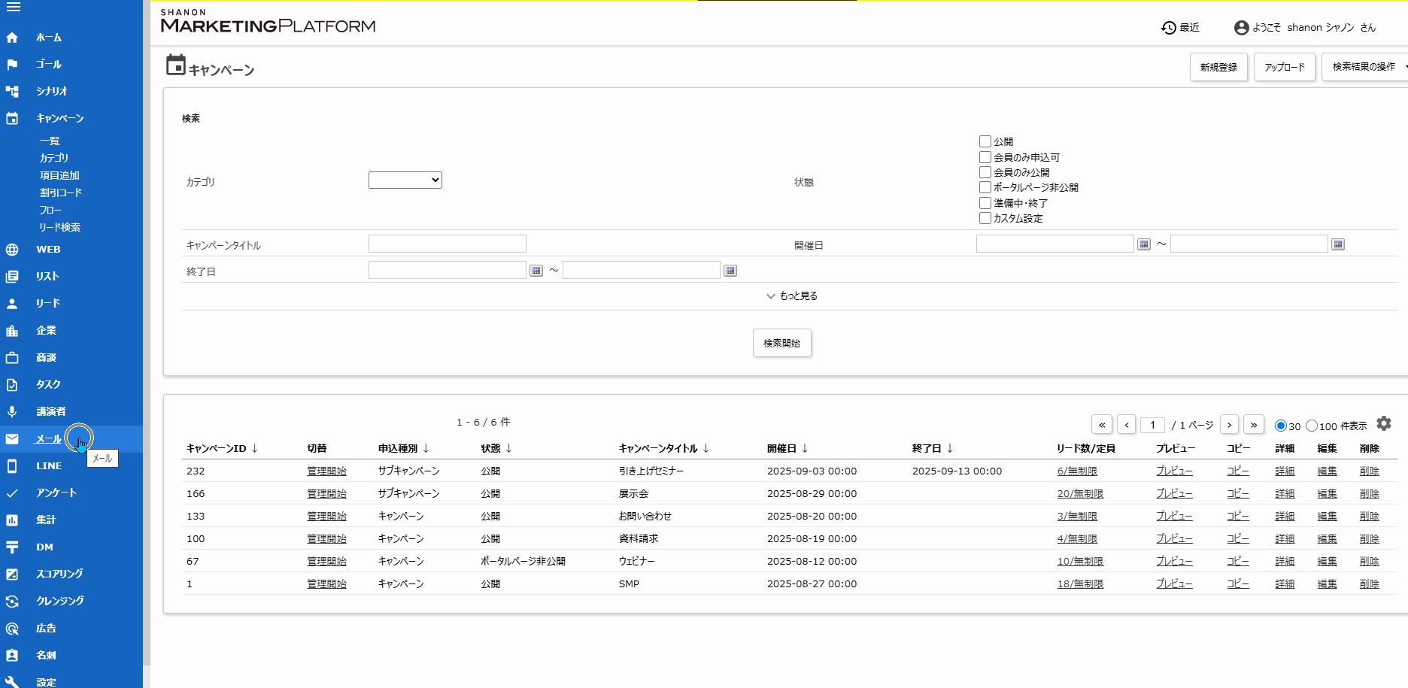Sort by 開催日 column arrow

(805, 448)
